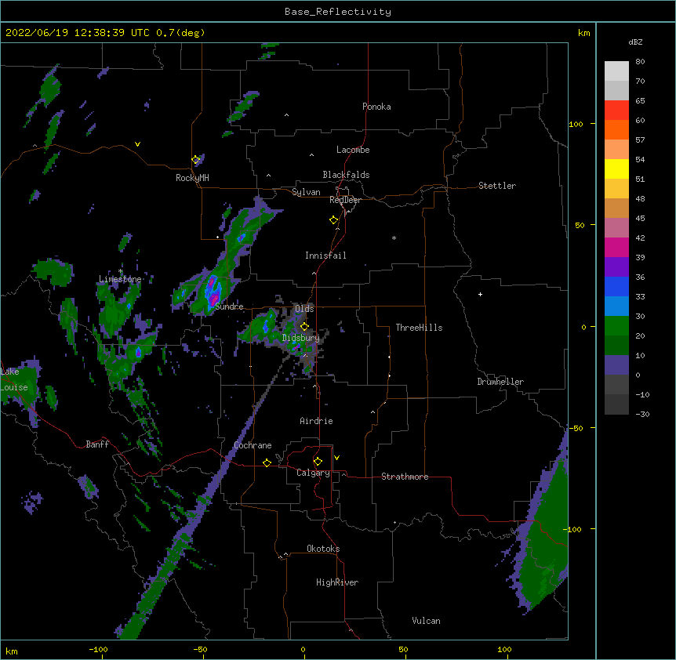Click the Drumheller label
The height and width of the screenshot is (660, 676).
(500, 382)
